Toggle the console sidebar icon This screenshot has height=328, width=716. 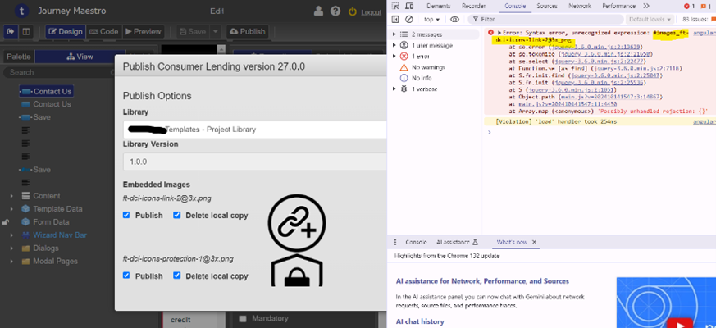pyautogui.click(x=395, y=19)
